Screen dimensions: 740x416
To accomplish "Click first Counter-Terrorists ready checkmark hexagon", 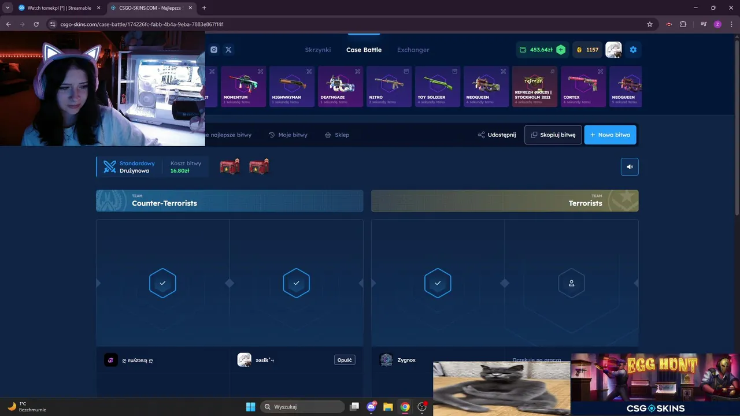I will (x=162, y=283).
